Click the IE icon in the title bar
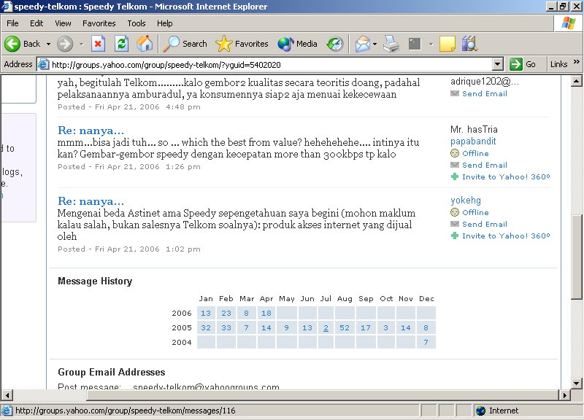This screenshot has height=420, width=584. point(7,7)
